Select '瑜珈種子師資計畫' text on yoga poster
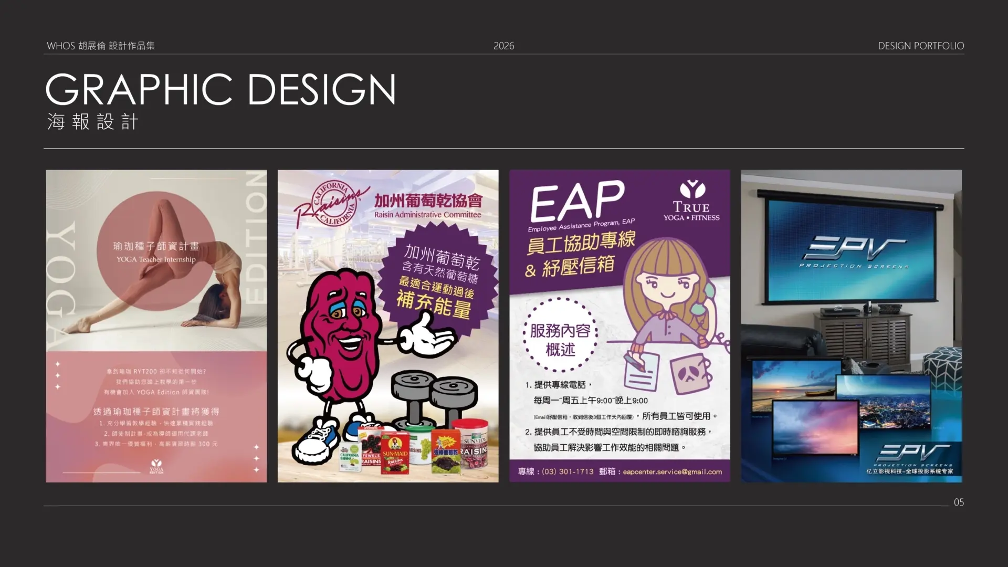Image resolution: width=1008 pixels, height=567 pixels. [x=156, y=246]
